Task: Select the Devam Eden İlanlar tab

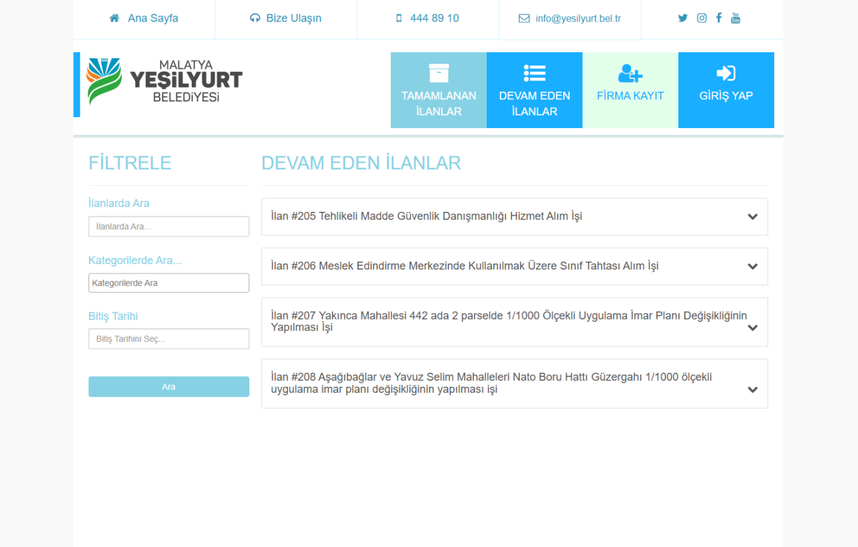Action: (534, 90)
